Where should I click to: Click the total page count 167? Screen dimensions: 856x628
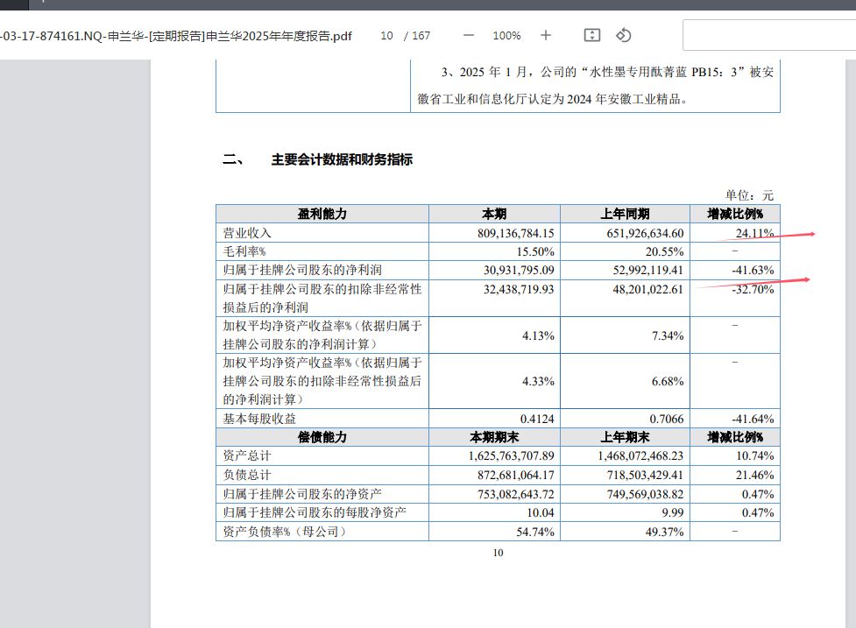421,35
